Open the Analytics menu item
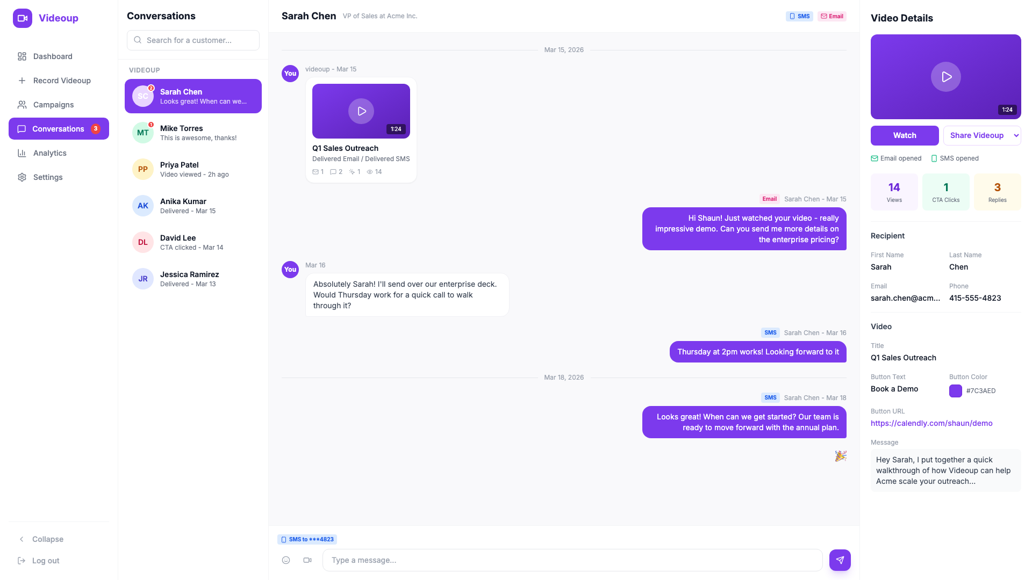Screen dimensions: 1032x580 pos(49,153)
